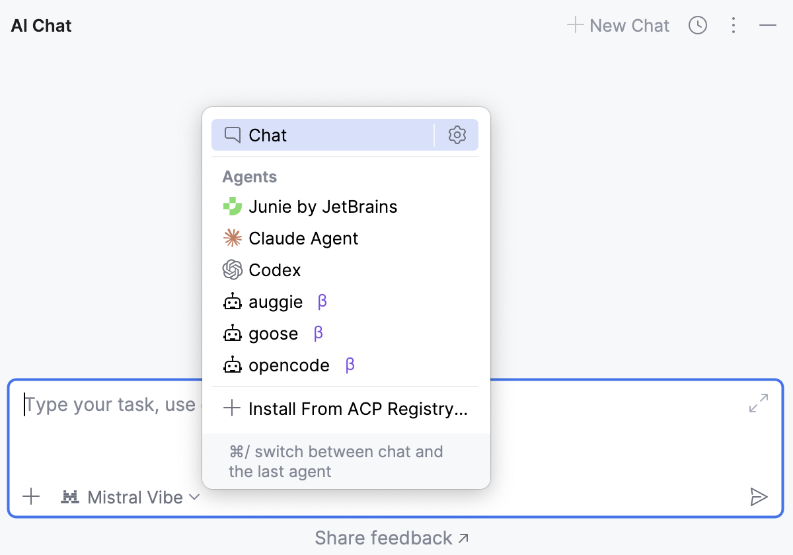The height and width of the screenshot is (555, 793).
Task: Open the Share feedback link
Action: point(391,537)
